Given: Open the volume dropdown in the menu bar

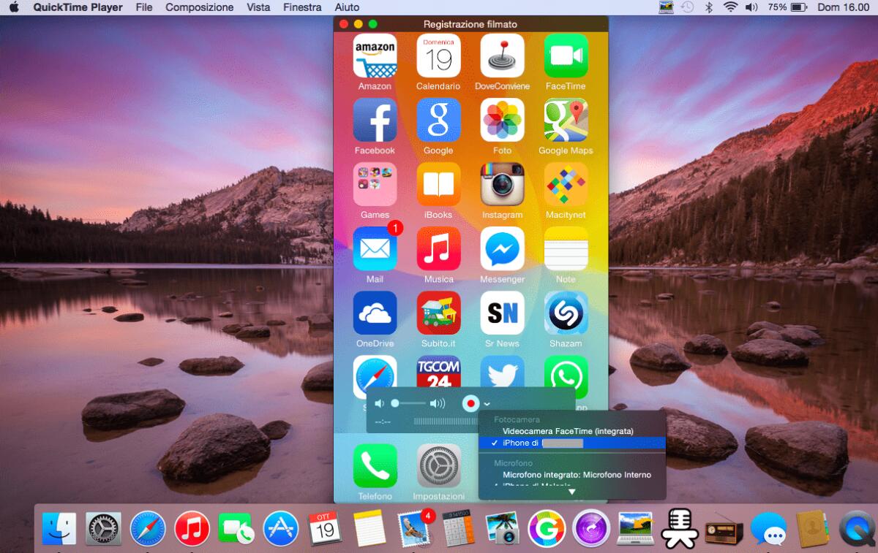Looking at the screenshot, I should (751, 7).
